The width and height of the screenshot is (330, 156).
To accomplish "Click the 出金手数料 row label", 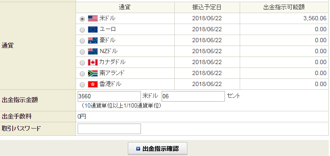I will (x=16, y=116).
